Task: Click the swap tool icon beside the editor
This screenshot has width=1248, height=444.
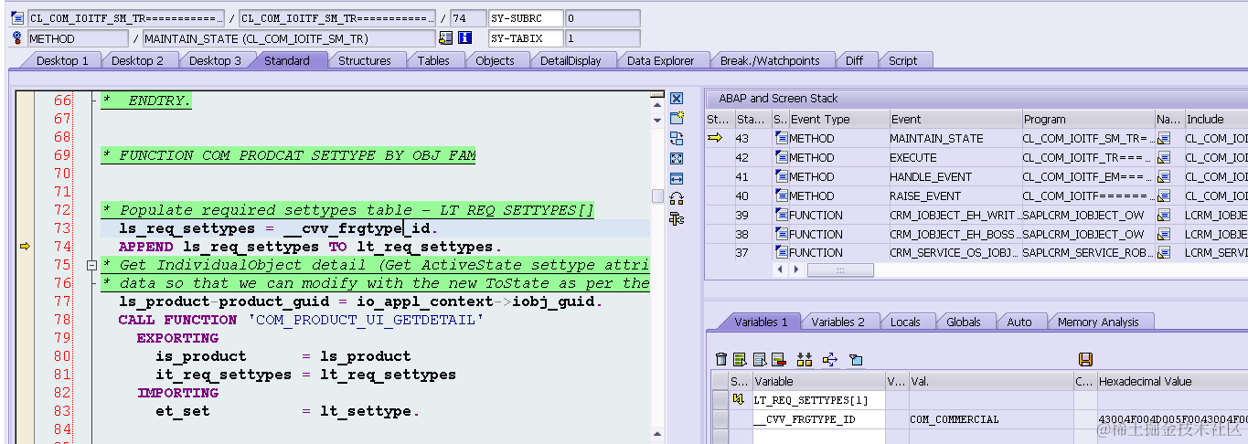Action: click(x=677, y=139)
